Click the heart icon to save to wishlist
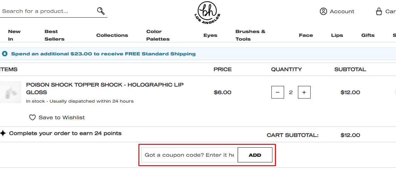Screen dimensions: 396x169 32,117
